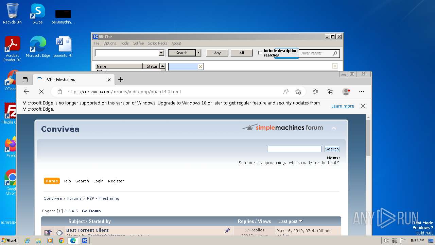Toggle Include description searches checkbox
The image size is (435, 245).
(x=260, y=53)
